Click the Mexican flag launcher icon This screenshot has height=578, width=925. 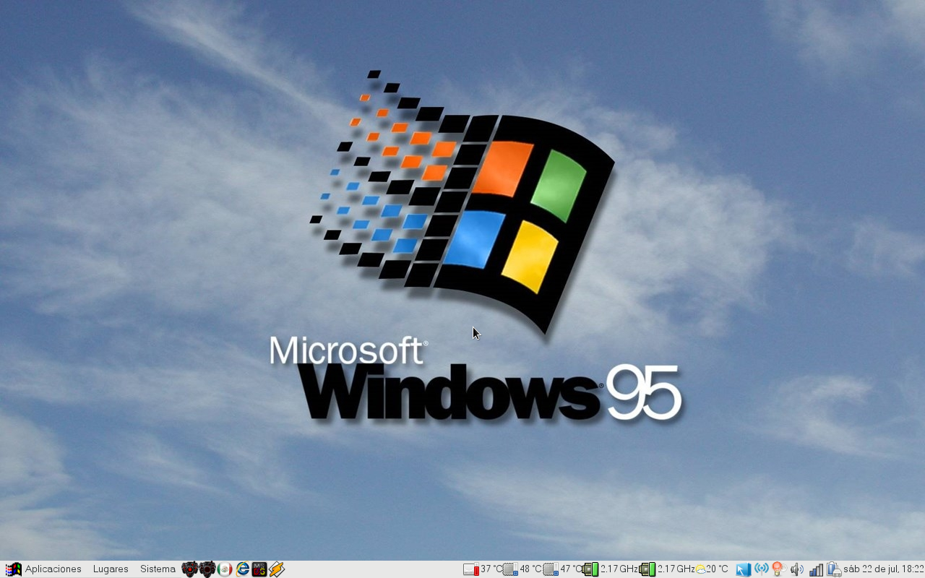[225, 569]
